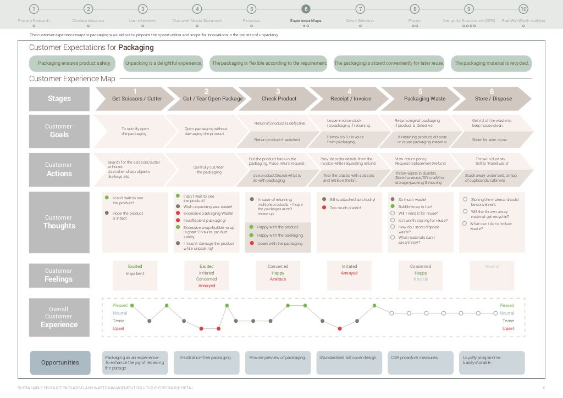
Task: Click step circle number 5
Action: (251, 9)
